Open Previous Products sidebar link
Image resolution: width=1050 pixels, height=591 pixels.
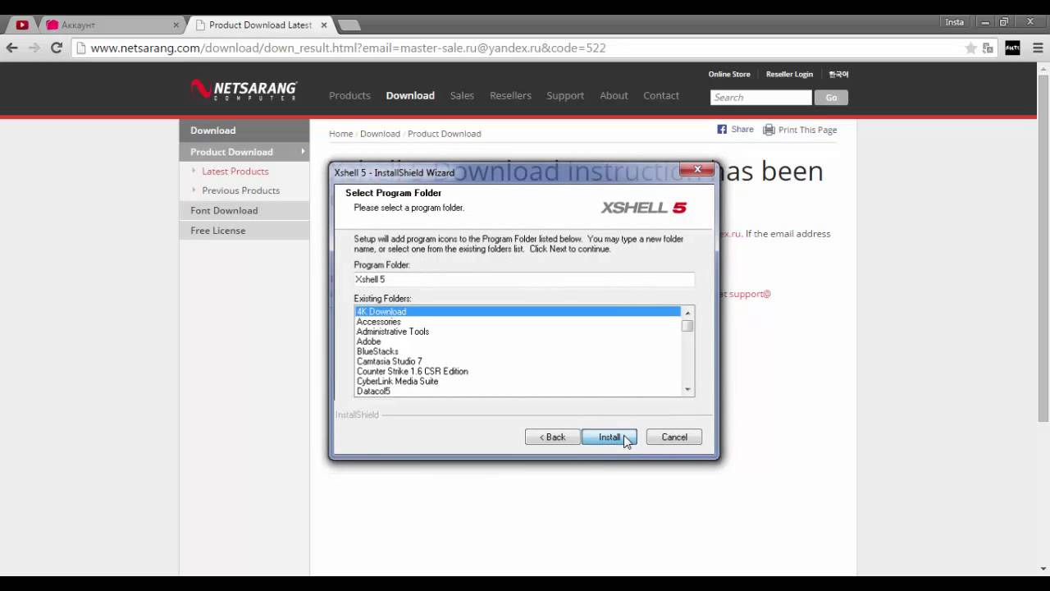point(241,190)
